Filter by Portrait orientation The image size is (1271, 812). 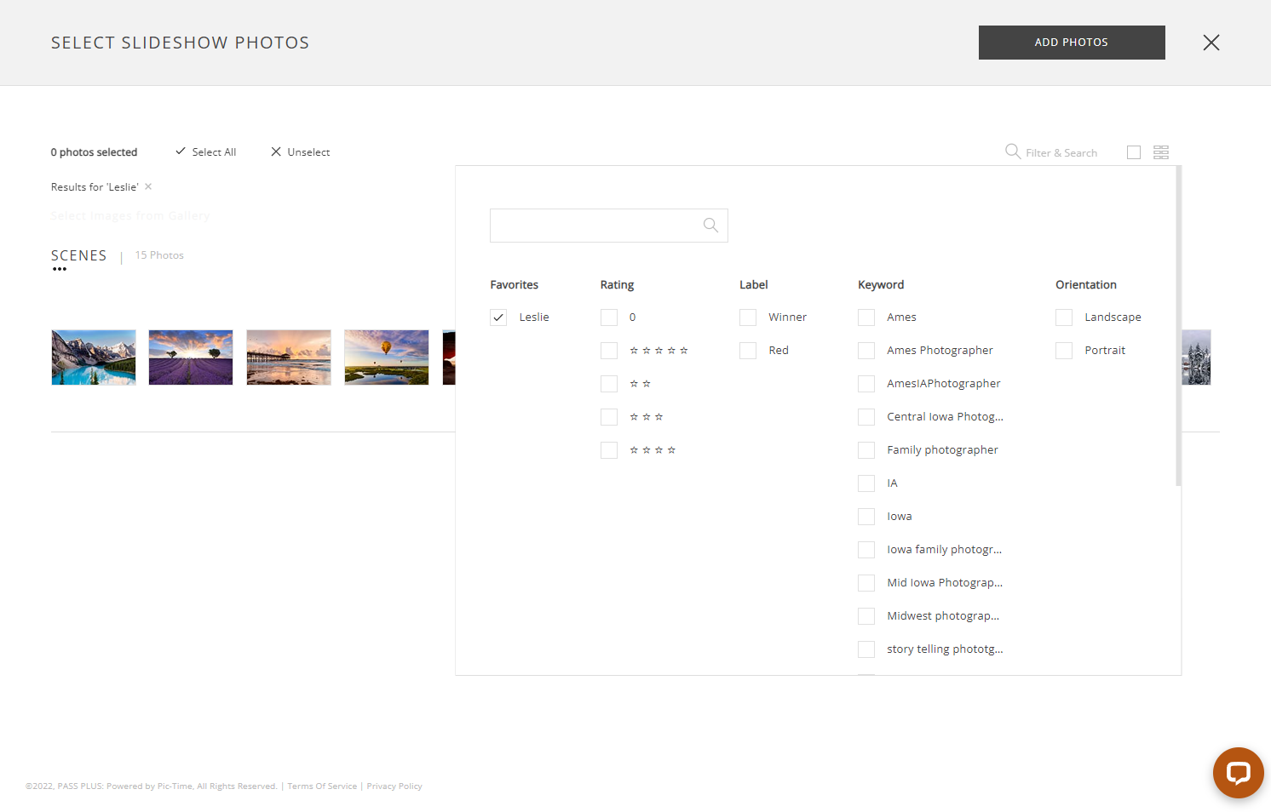pos(1064,351)
